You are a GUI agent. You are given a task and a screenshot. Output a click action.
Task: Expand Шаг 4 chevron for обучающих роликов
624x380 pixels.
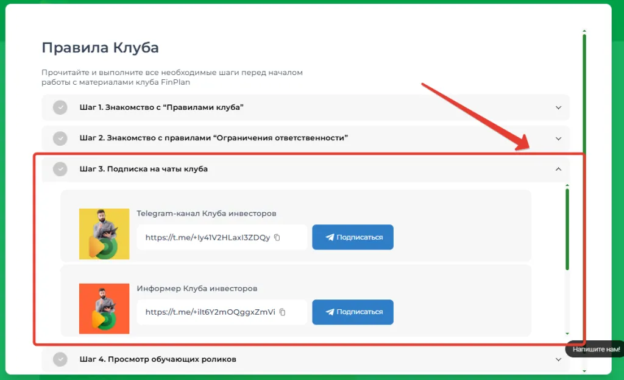point(558,359)
